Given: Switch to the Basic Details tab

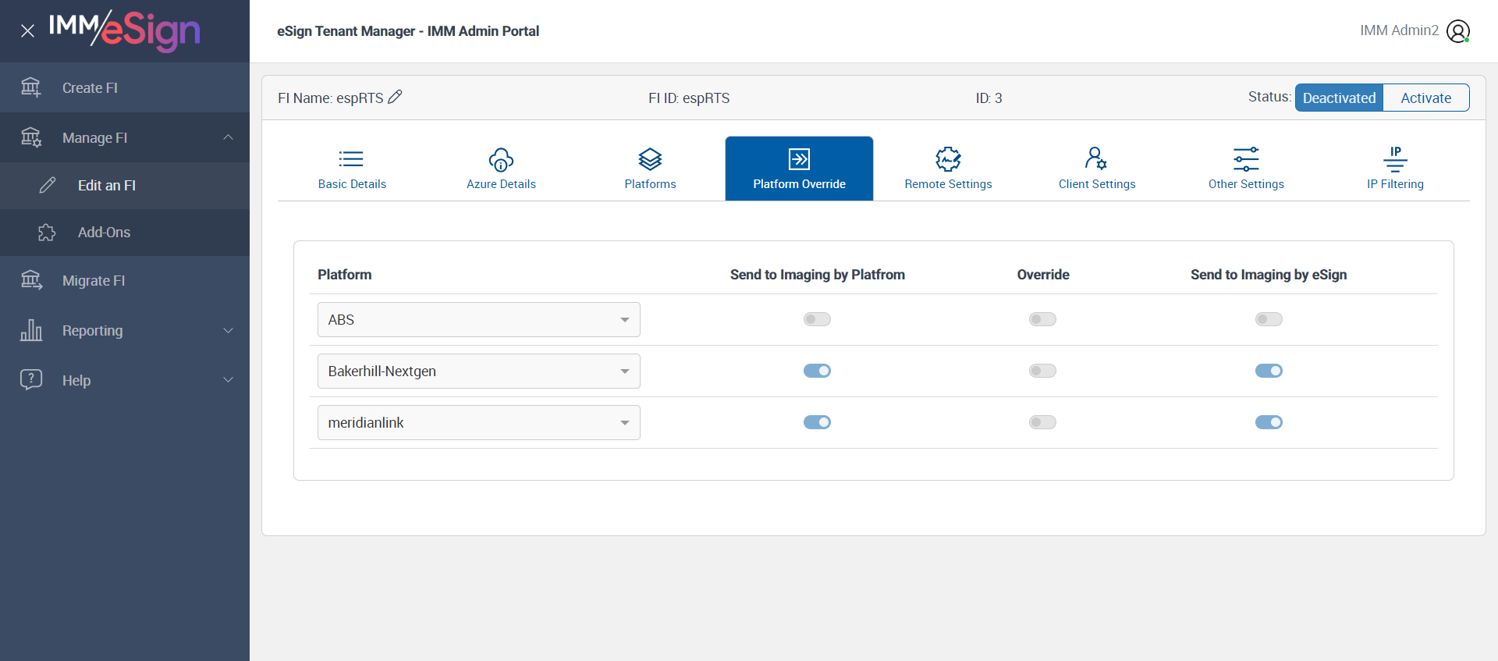Looking at the screenshot, I should (352, 169).
